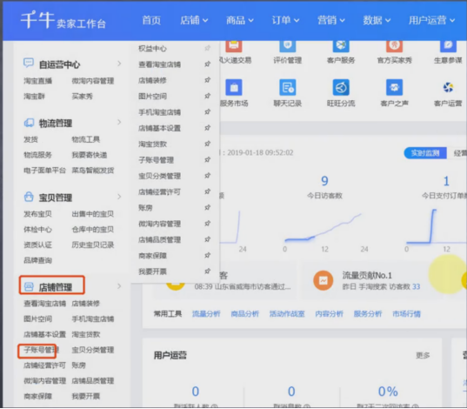The width and height of the screenshot is (467, 409).
Task: Pin 店铺品质管理 in the submenu
Action: pyautogui.click(x=208, y=239)
